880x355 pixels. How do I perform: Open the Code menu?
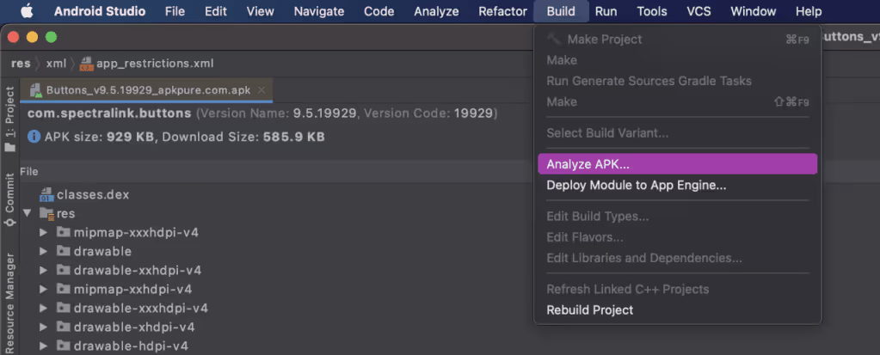click(x=378, y=11)
